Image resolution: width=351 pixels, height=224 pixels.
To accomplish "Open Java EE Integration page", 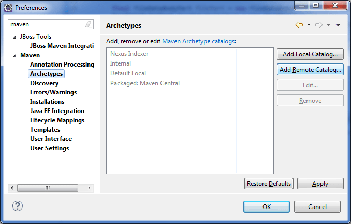I will click(x=57, y=111).
